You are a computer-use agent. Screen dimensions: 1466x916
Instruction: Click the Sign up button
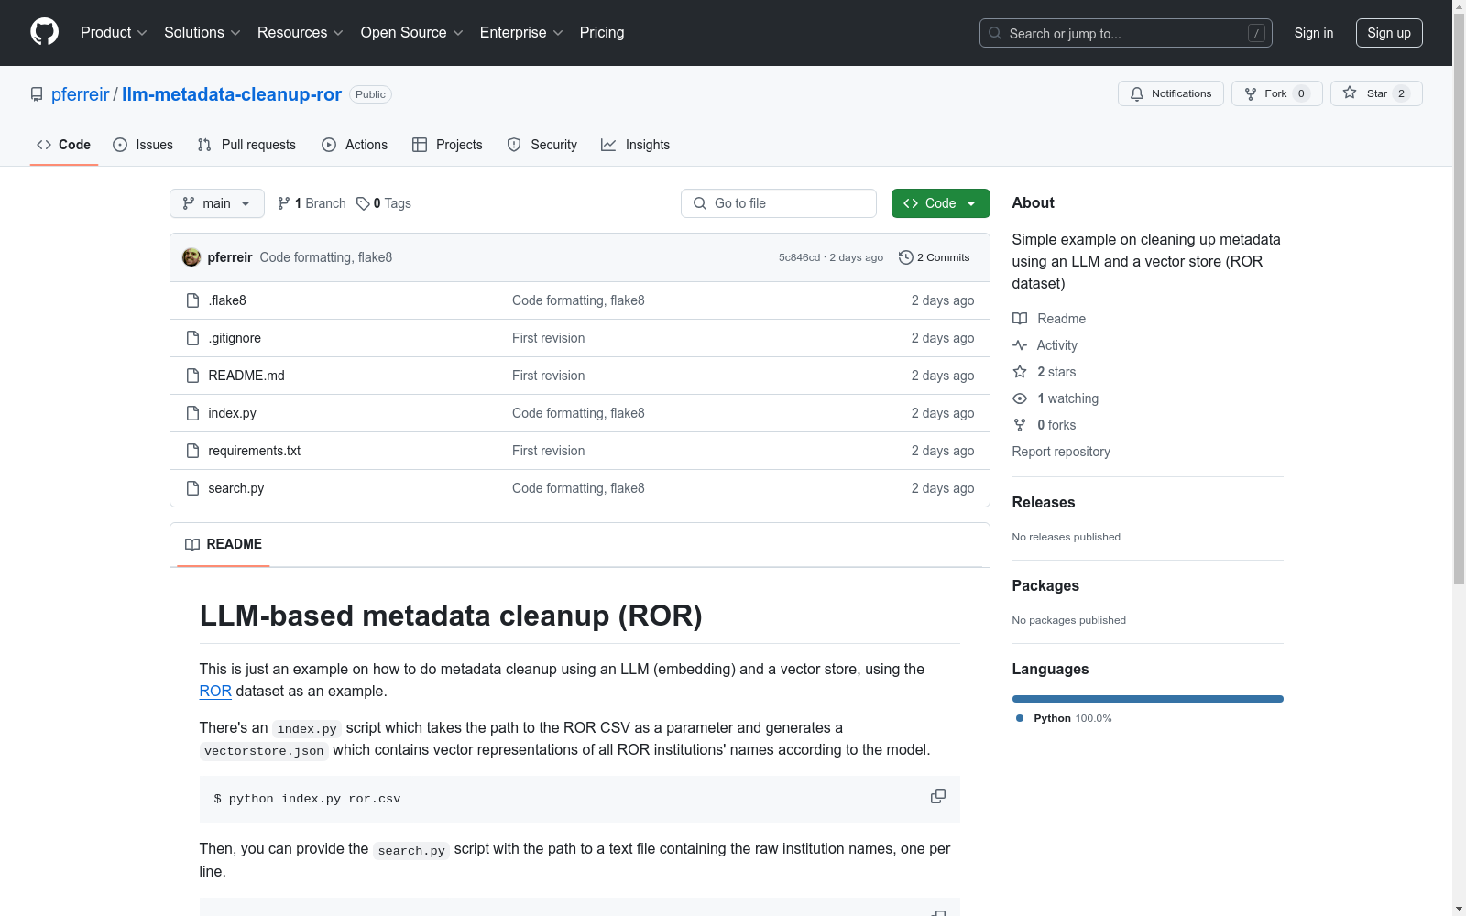coord(1389,33)
